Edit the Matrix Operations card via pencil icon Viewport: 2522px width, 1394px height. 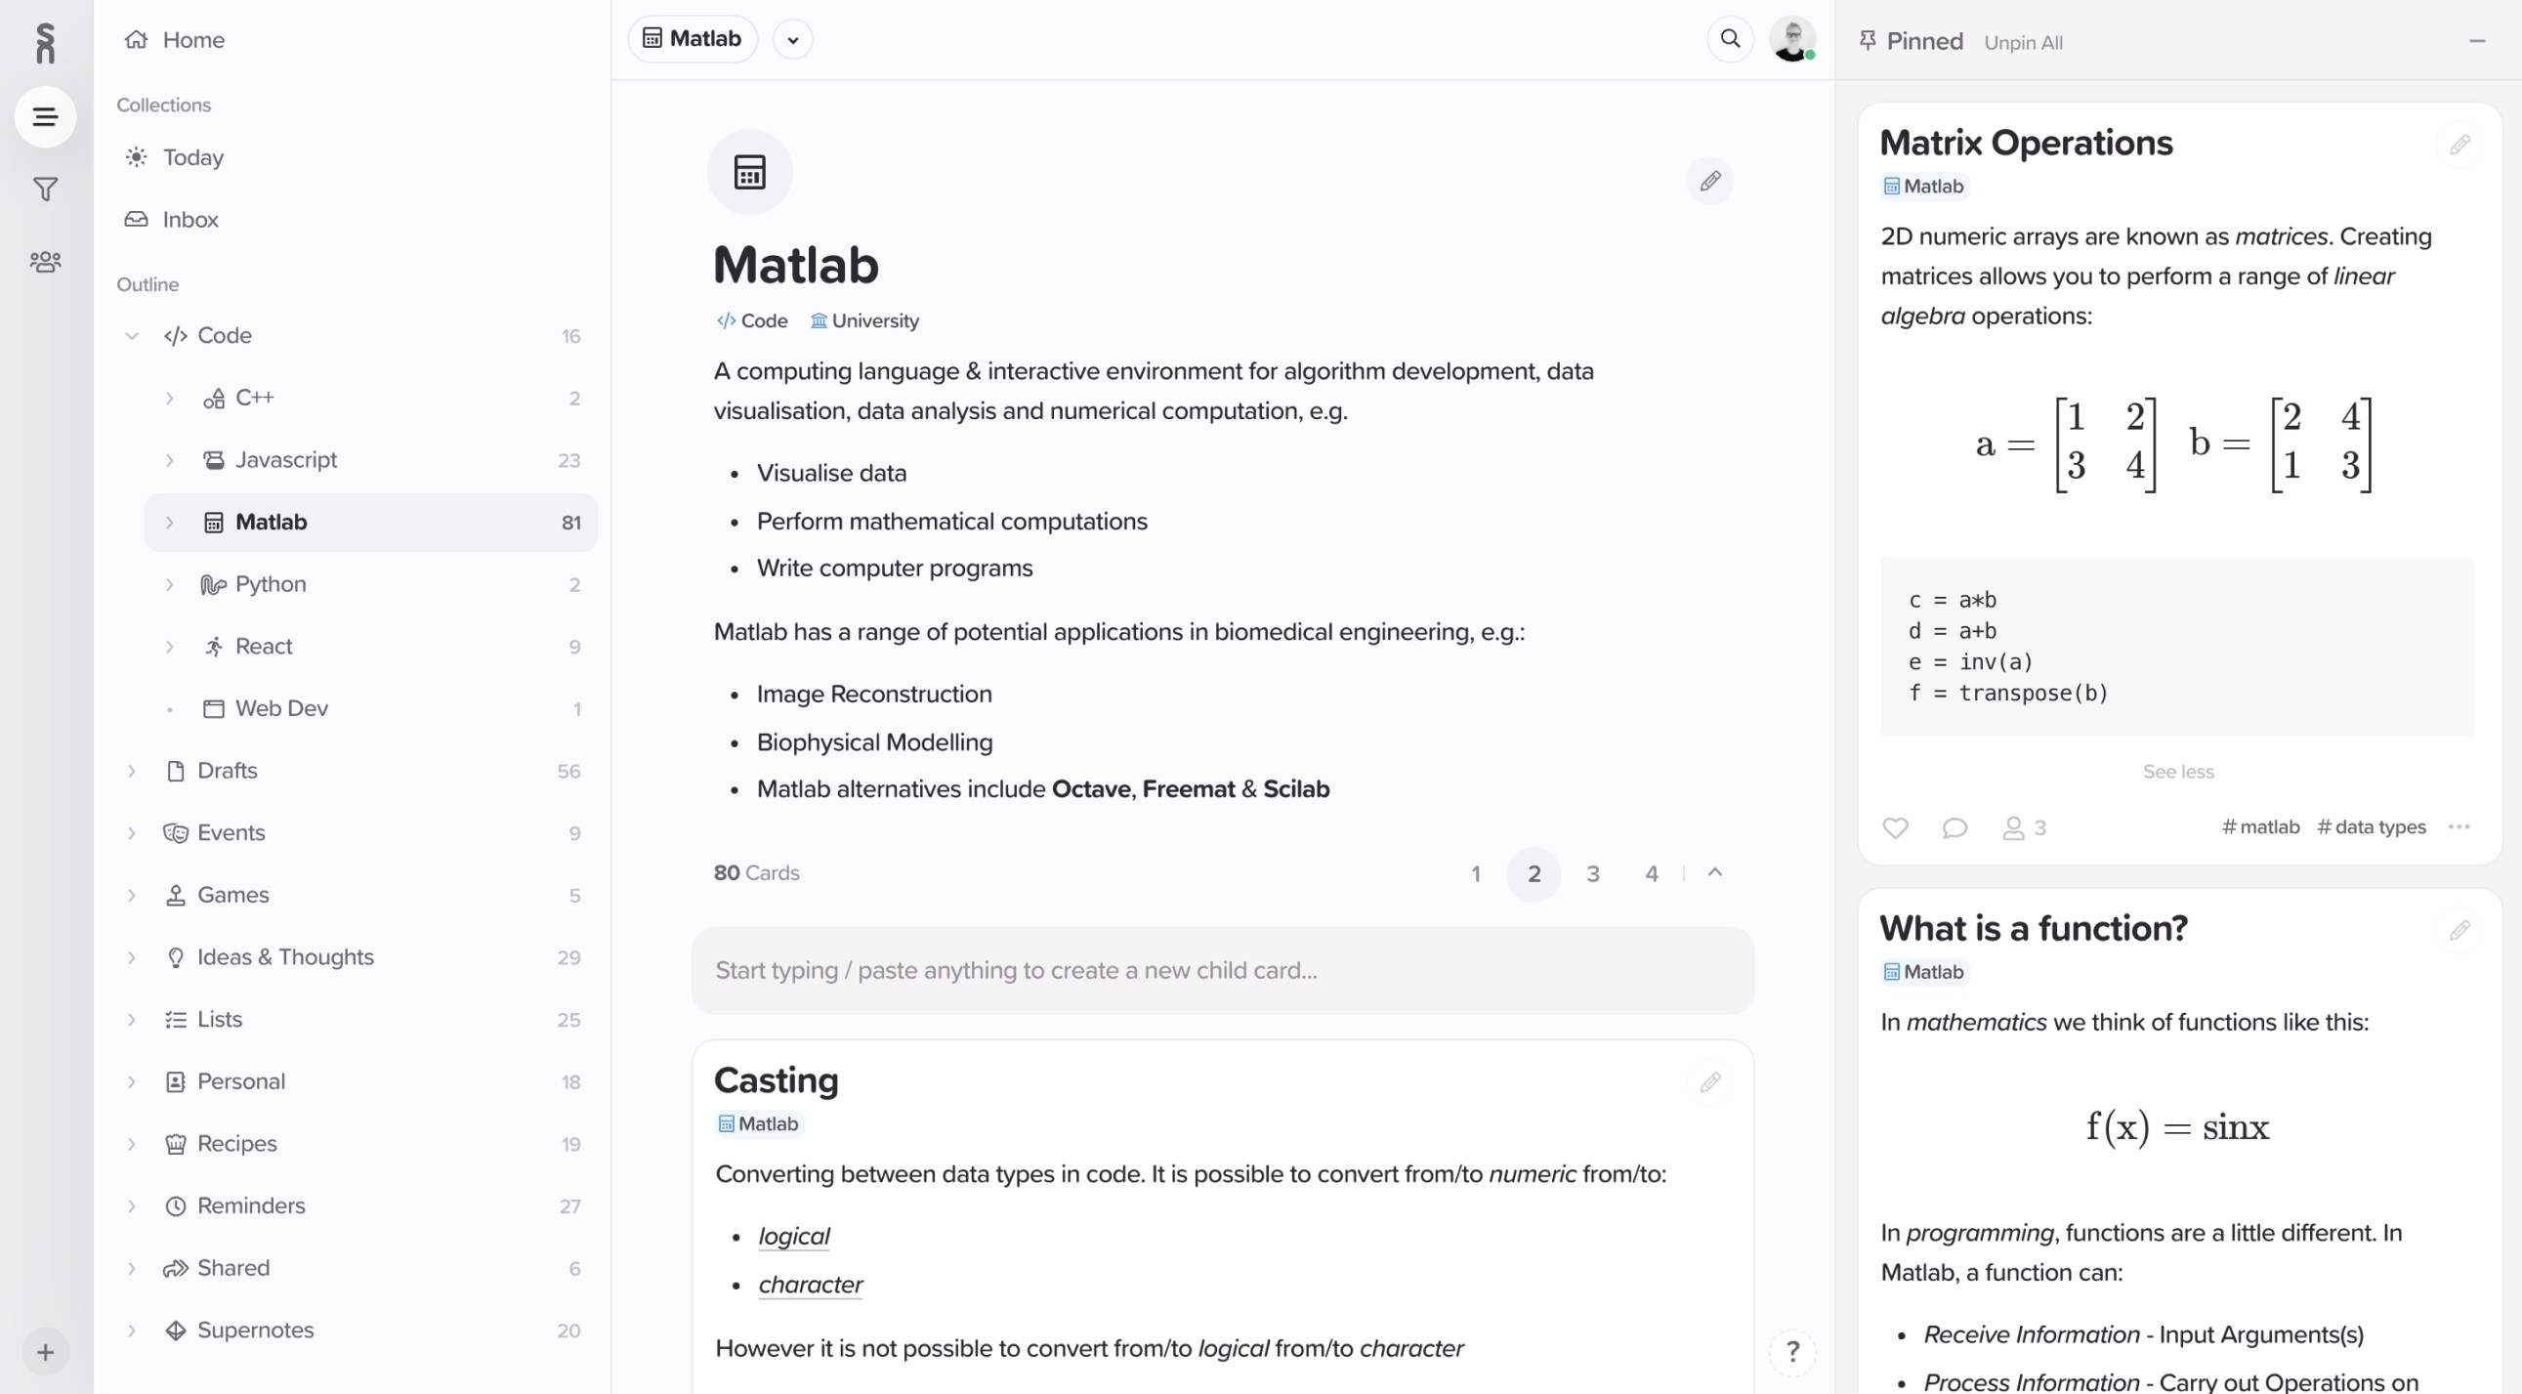pyautogui.click(x=2460, y=143)
